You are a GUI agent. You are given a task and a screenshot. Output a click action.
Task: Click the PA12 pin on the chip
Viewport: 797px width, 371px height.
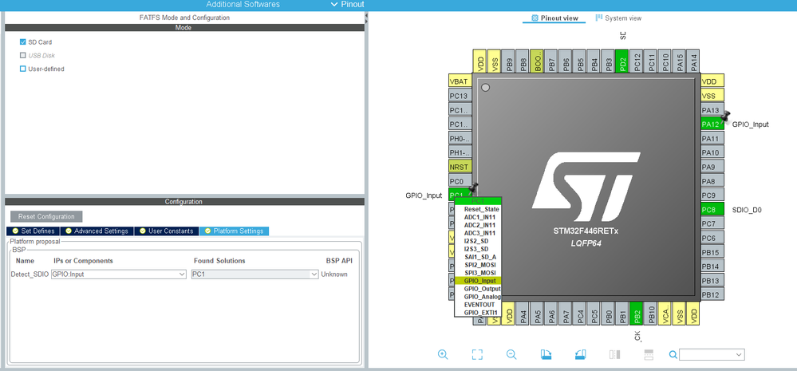(711, 124)
